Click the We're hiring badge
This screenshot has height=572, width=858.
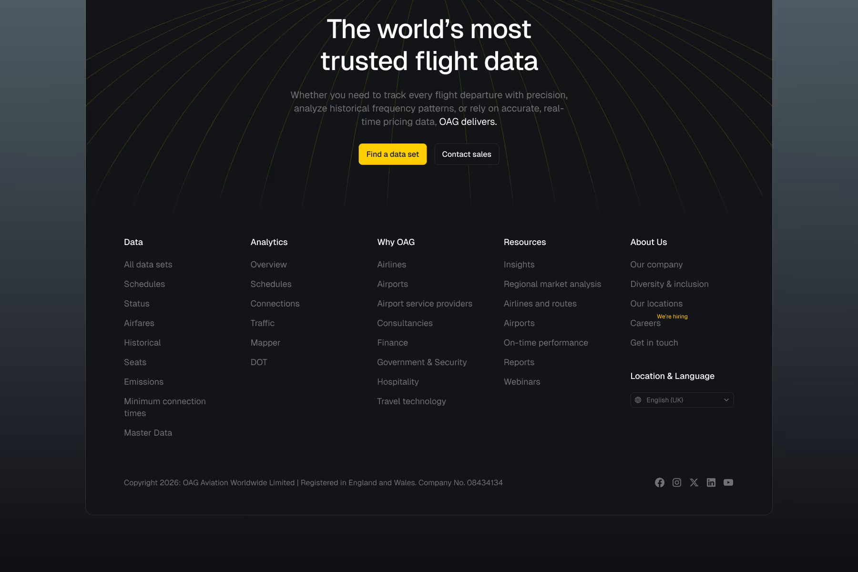[x=672, y=317]
